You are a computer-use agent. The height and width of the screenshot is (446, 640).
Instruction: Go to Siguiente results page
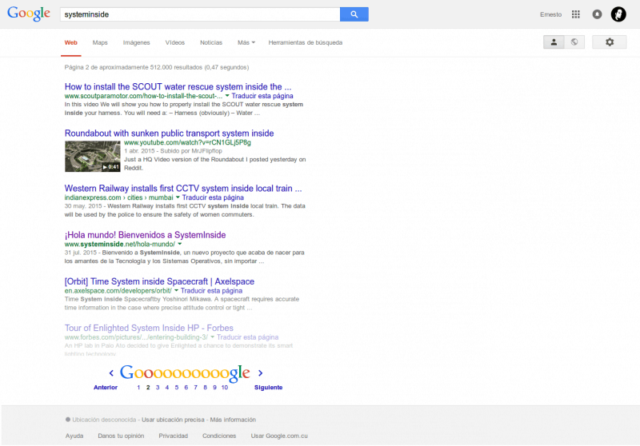coord(268,388)
